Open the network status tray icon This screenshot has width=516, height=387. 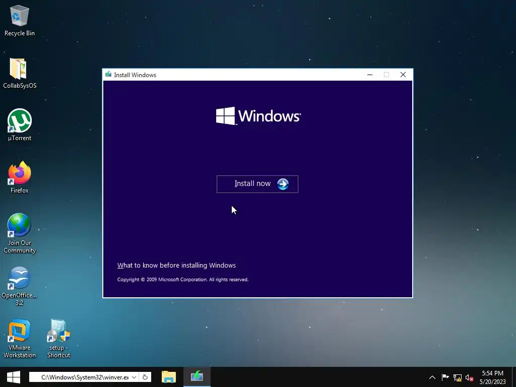[458, 377]
